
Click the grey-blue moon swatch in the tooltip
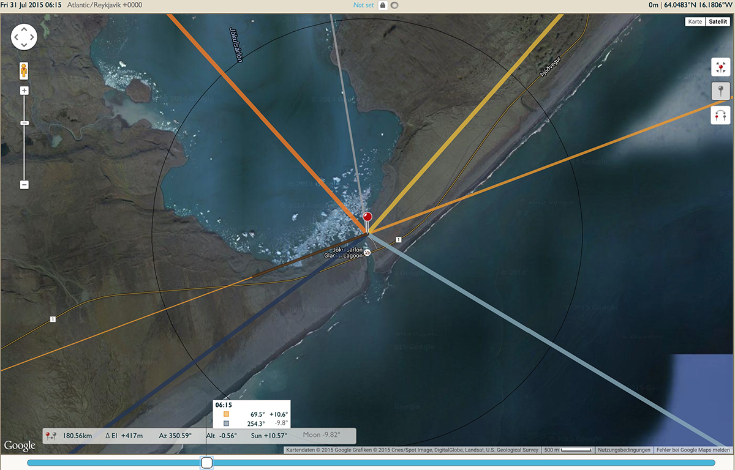226,423
